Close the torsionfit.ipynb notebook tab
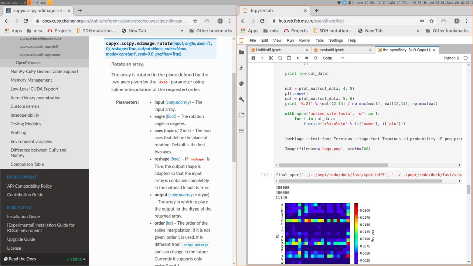The height and width of the screenshot is (266, 473). click(x=370, y=50)
